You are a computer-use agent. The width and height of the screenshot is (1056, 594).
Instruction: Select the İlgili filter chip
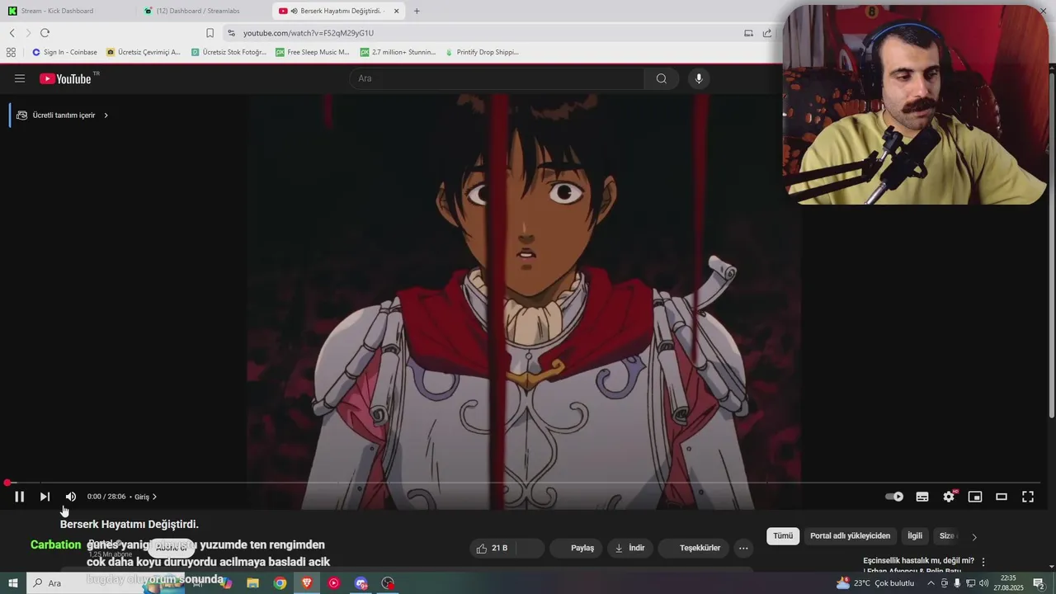click(915, 536)
